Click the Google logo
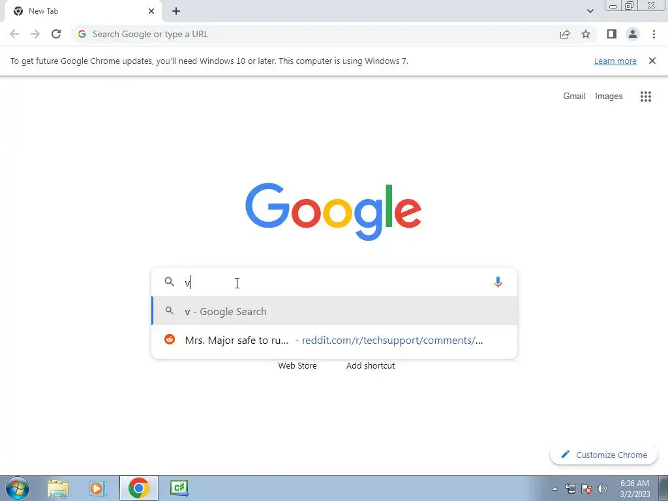 [x=333, y=211]
